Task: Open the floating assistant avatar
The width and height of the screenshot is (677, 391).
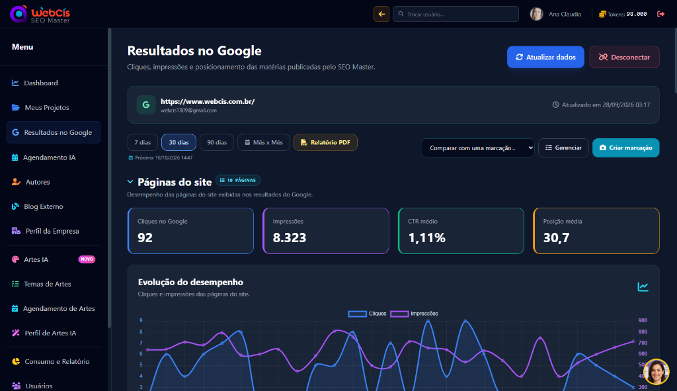Action: click(x=657, y=372)
